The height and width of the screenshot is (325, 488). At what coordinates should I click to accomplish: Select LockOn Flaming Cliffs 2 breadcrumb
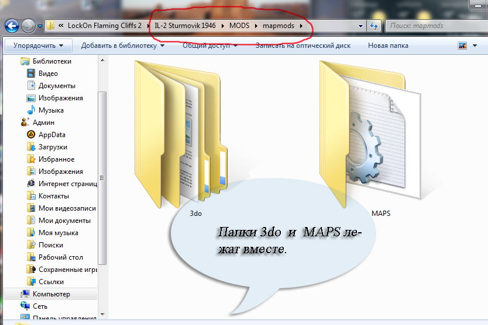pos(105,26)
